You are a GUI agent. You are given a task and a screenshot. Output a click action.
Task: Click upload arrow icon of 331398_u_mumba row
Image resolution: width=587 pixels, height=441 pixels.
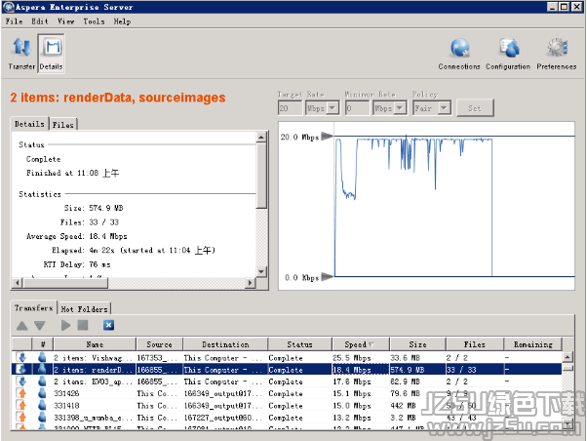21,417
